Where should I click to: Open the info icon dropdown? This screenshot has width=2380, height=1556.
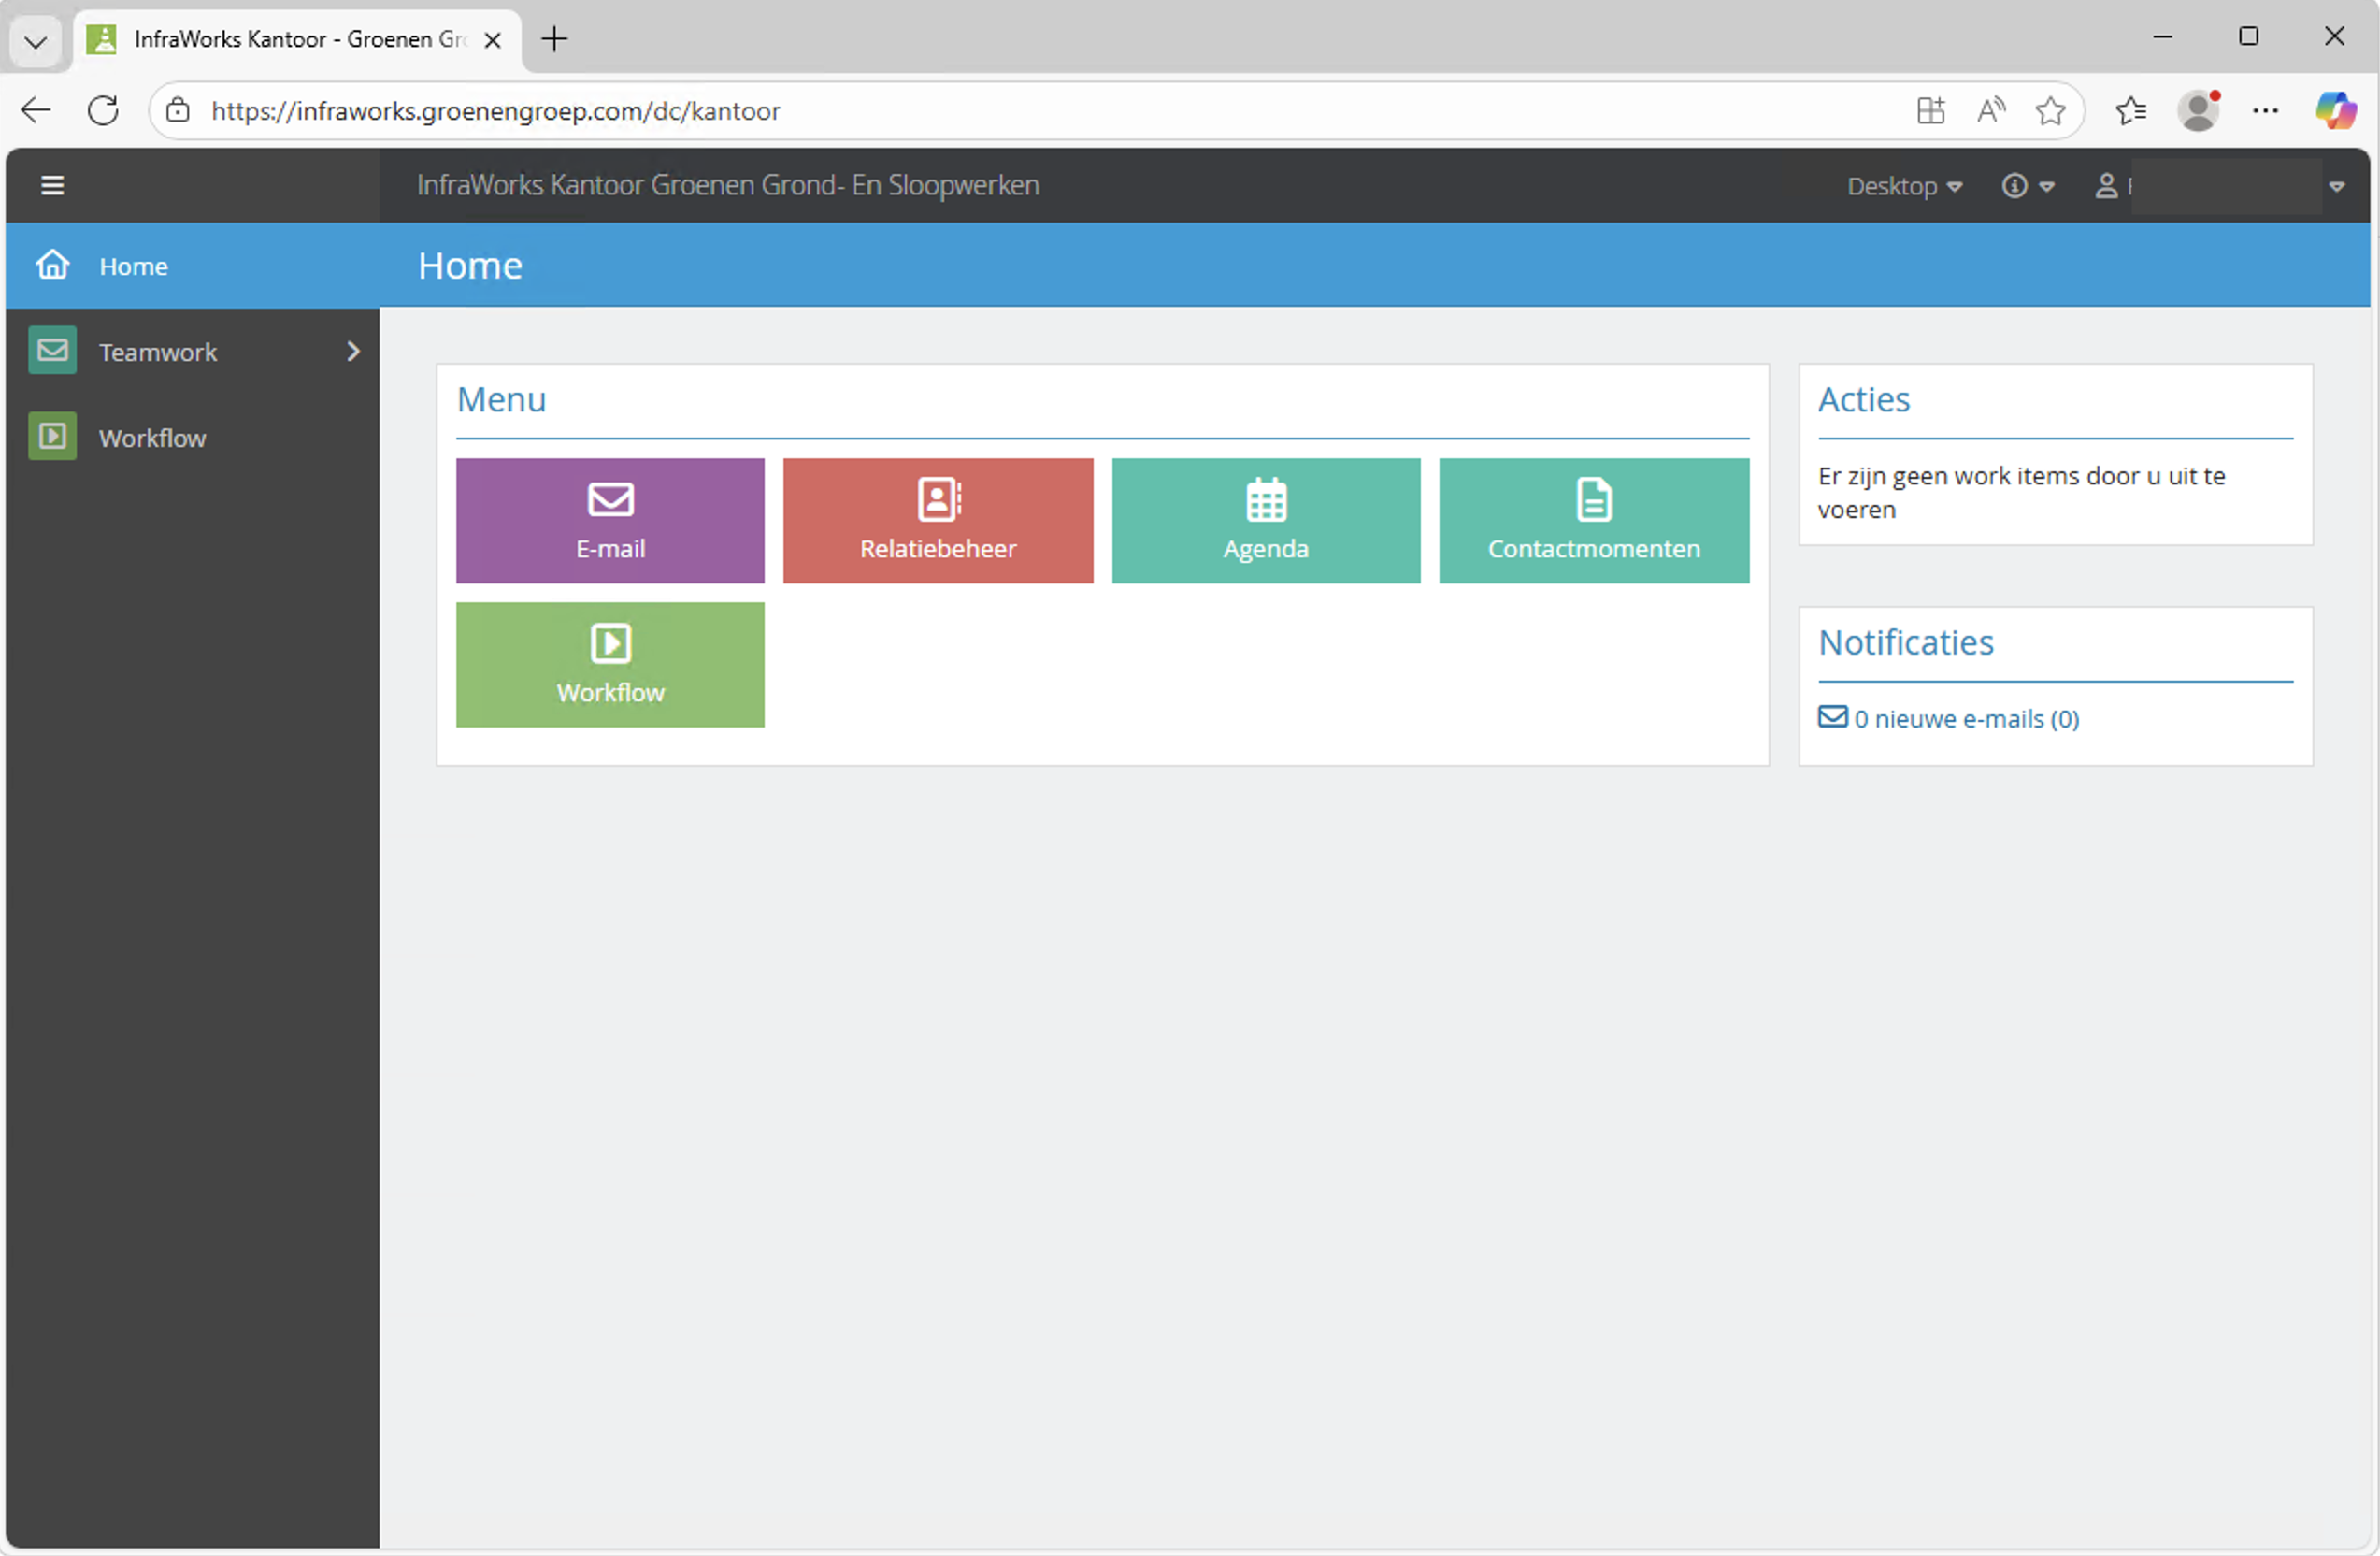2026,186
